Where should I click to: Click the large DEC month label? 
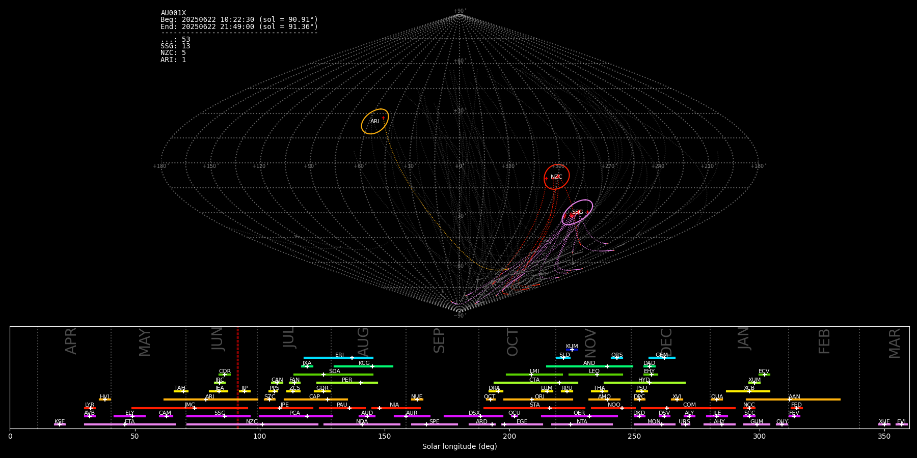click(666, 342)
